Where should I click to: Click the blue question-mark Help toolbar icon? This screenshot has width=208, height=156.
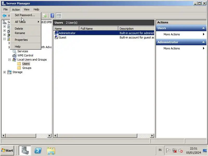pos(53,16)
